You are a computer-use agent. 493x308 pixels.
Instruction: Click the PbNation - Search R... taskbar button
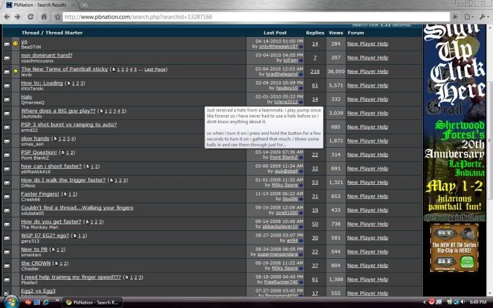[92, 302]
